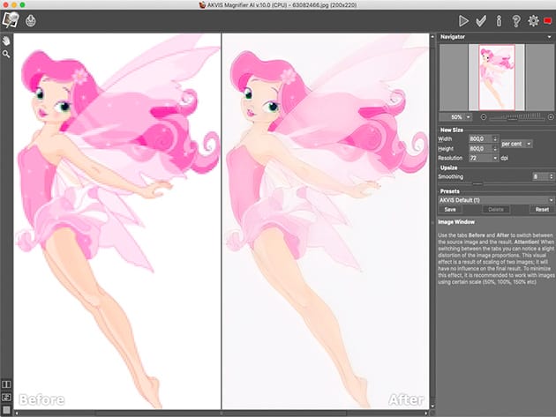The height and width of the screenshot is (417, 556).
Task: Collapse the Navigator panel
Action: [x=441, y=37]
